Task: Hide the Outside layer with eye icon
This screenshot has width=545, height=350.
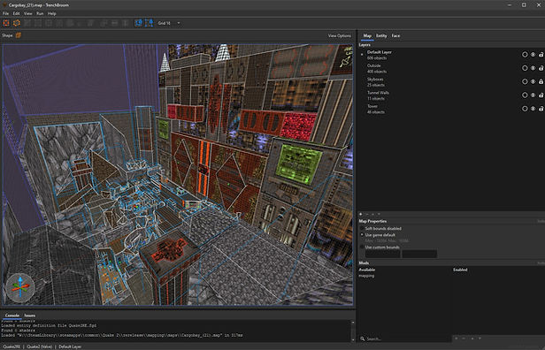Action: [533, 68]
